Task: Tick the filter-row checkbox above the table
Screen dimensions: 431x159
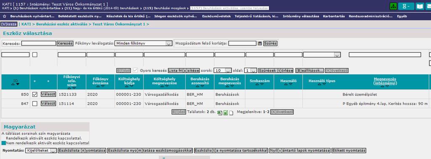Action: pos(35,55)
